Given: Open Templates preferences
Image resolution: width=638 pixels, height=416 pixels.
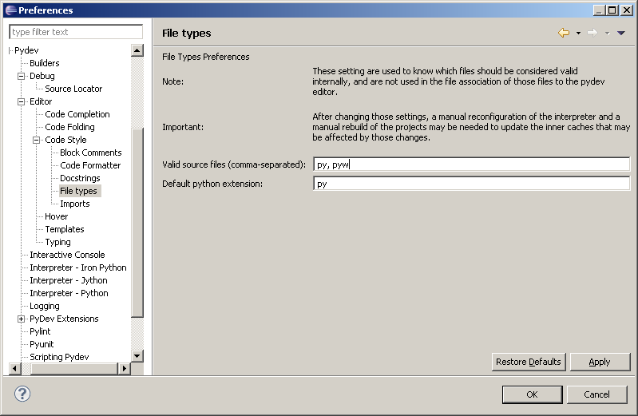Looking at the screenshot, I should tap(65, 229).
